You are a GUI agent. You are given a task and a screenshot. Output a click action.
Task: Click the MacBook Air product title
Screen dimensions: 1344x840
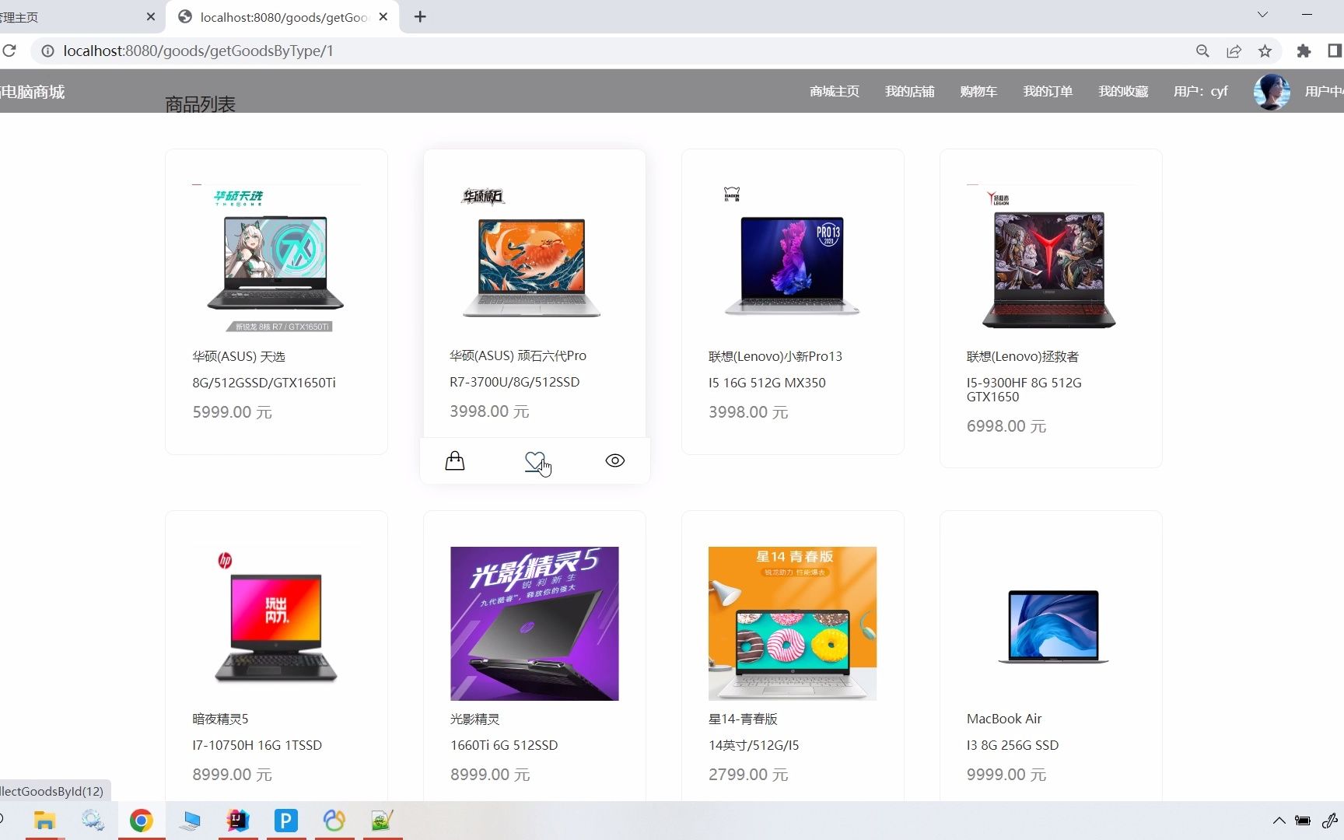(1004, 719)
